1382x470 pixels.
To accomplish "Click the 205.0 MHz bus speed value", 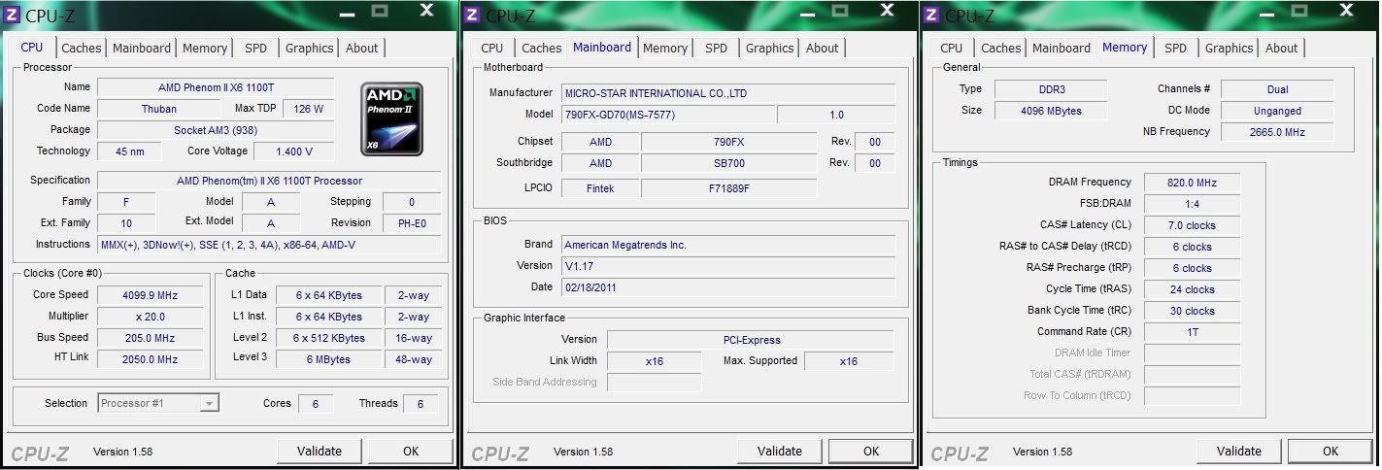I will point(151,338).
